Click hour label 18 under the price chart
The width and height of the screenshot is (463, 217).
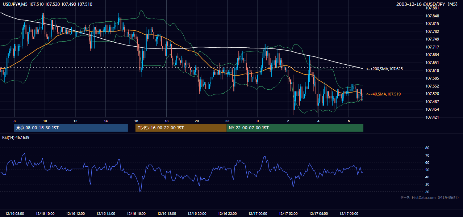[x=166, y=121]
